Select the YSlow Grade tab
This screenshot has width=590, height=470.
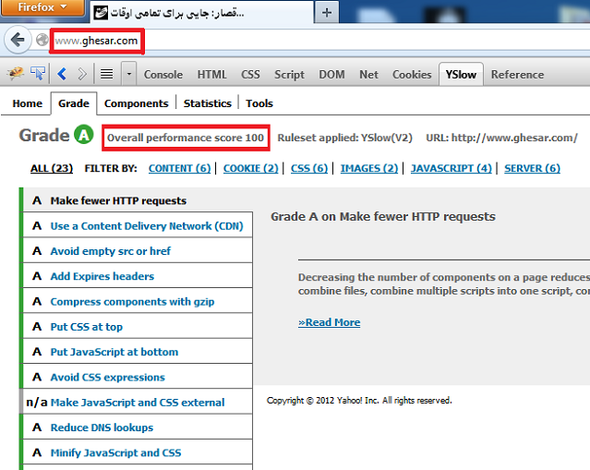pyautogui.click(x=74, y=103)
